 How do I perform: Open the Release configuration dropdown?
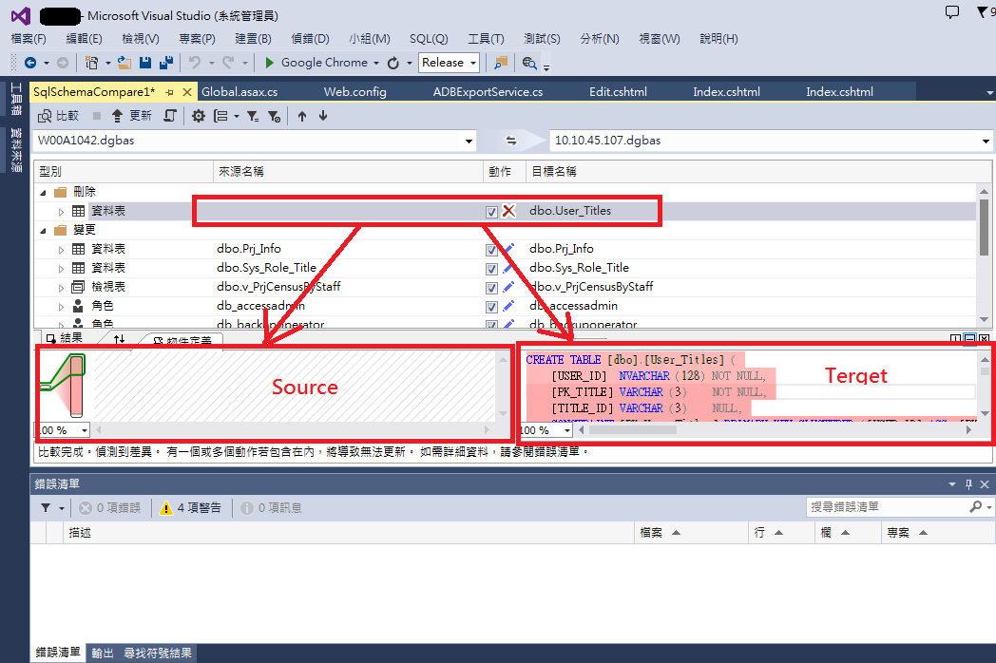[470, 62]
